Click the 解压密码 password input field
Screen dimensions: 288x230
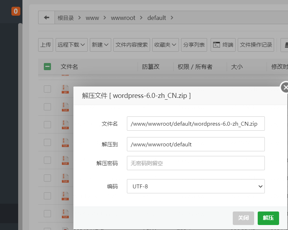[x=196, y=163]
